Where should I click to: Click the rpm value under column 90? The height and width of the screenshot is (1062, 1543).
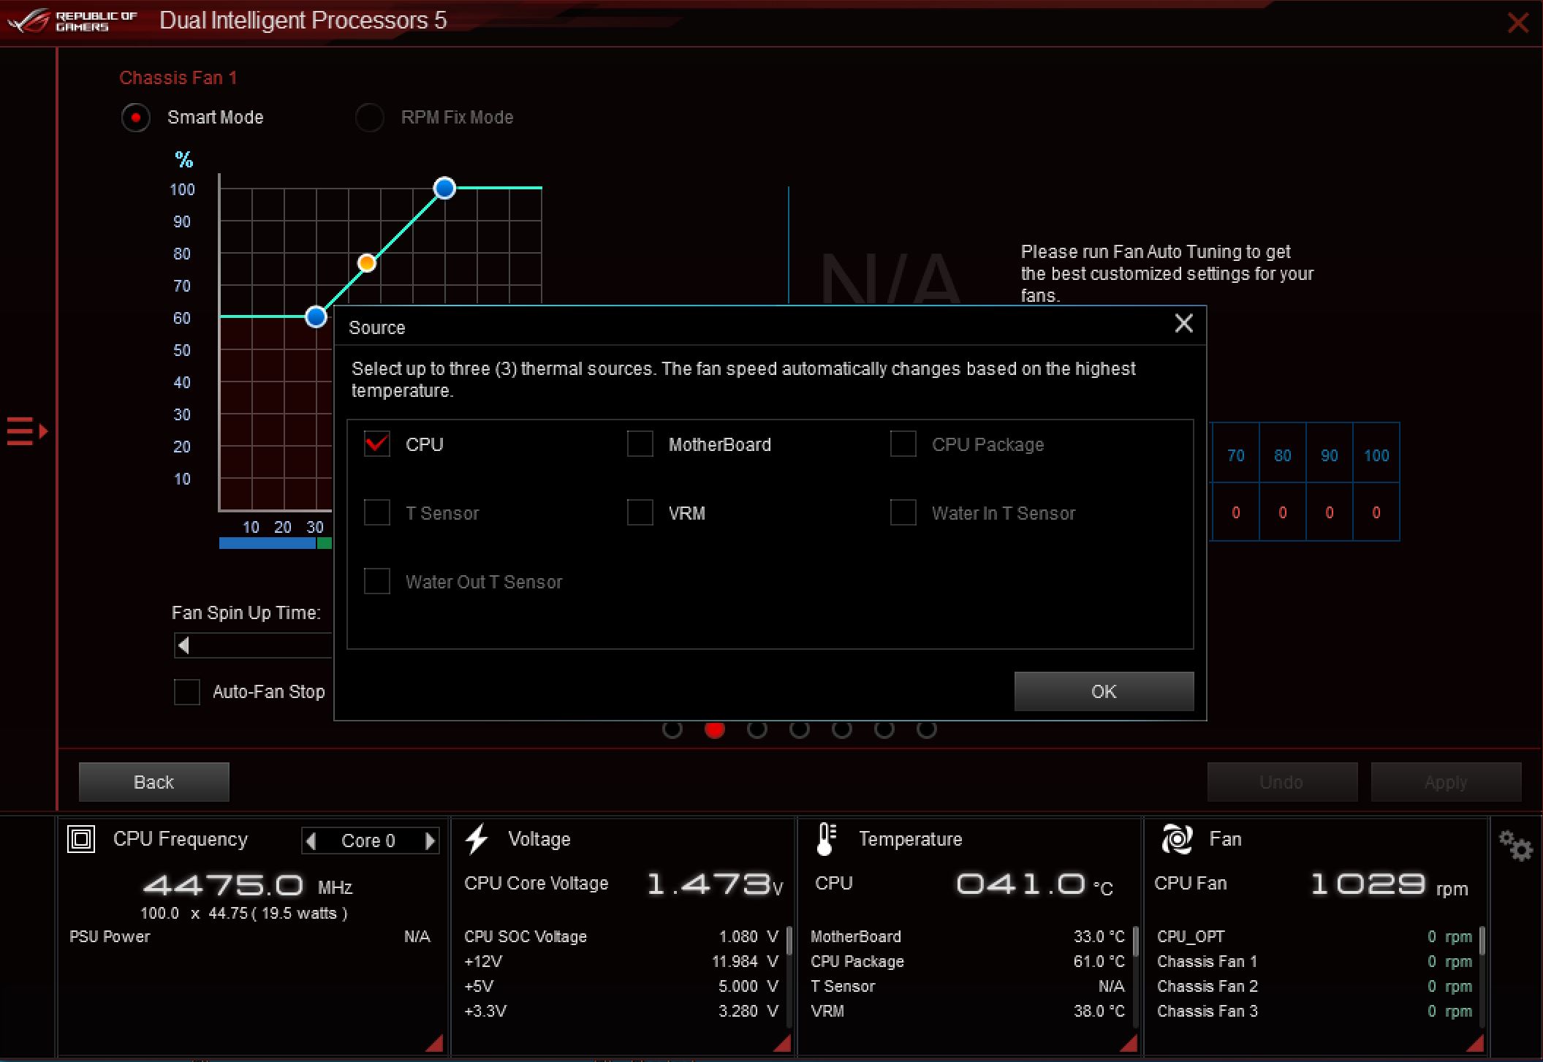1329,512
